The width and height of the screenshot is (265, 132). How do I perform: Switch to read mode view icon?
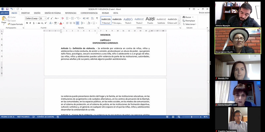(167, 117)
